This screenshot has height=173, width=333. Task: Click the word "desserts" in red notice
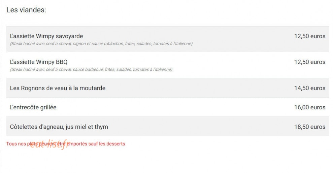coord(115,144)
